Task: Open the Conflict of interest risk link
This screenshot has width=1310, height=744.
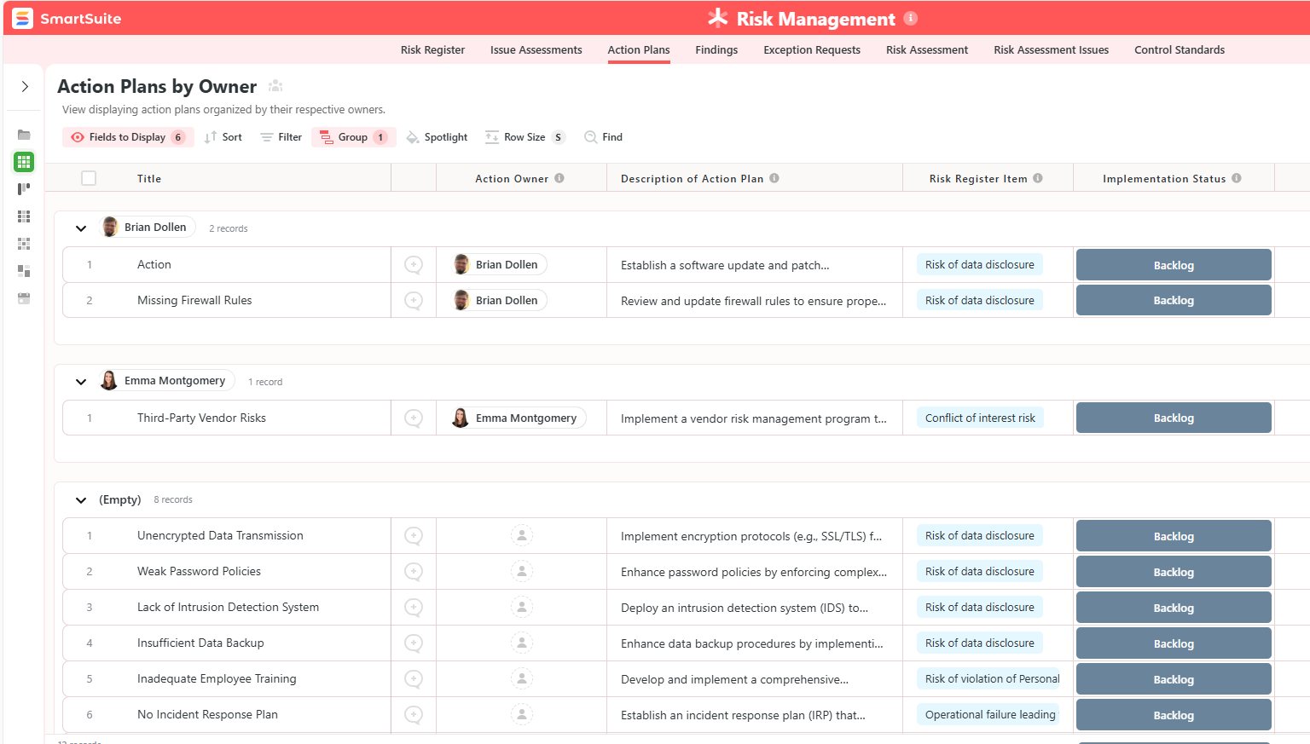Action: click(x=980, y=418)
